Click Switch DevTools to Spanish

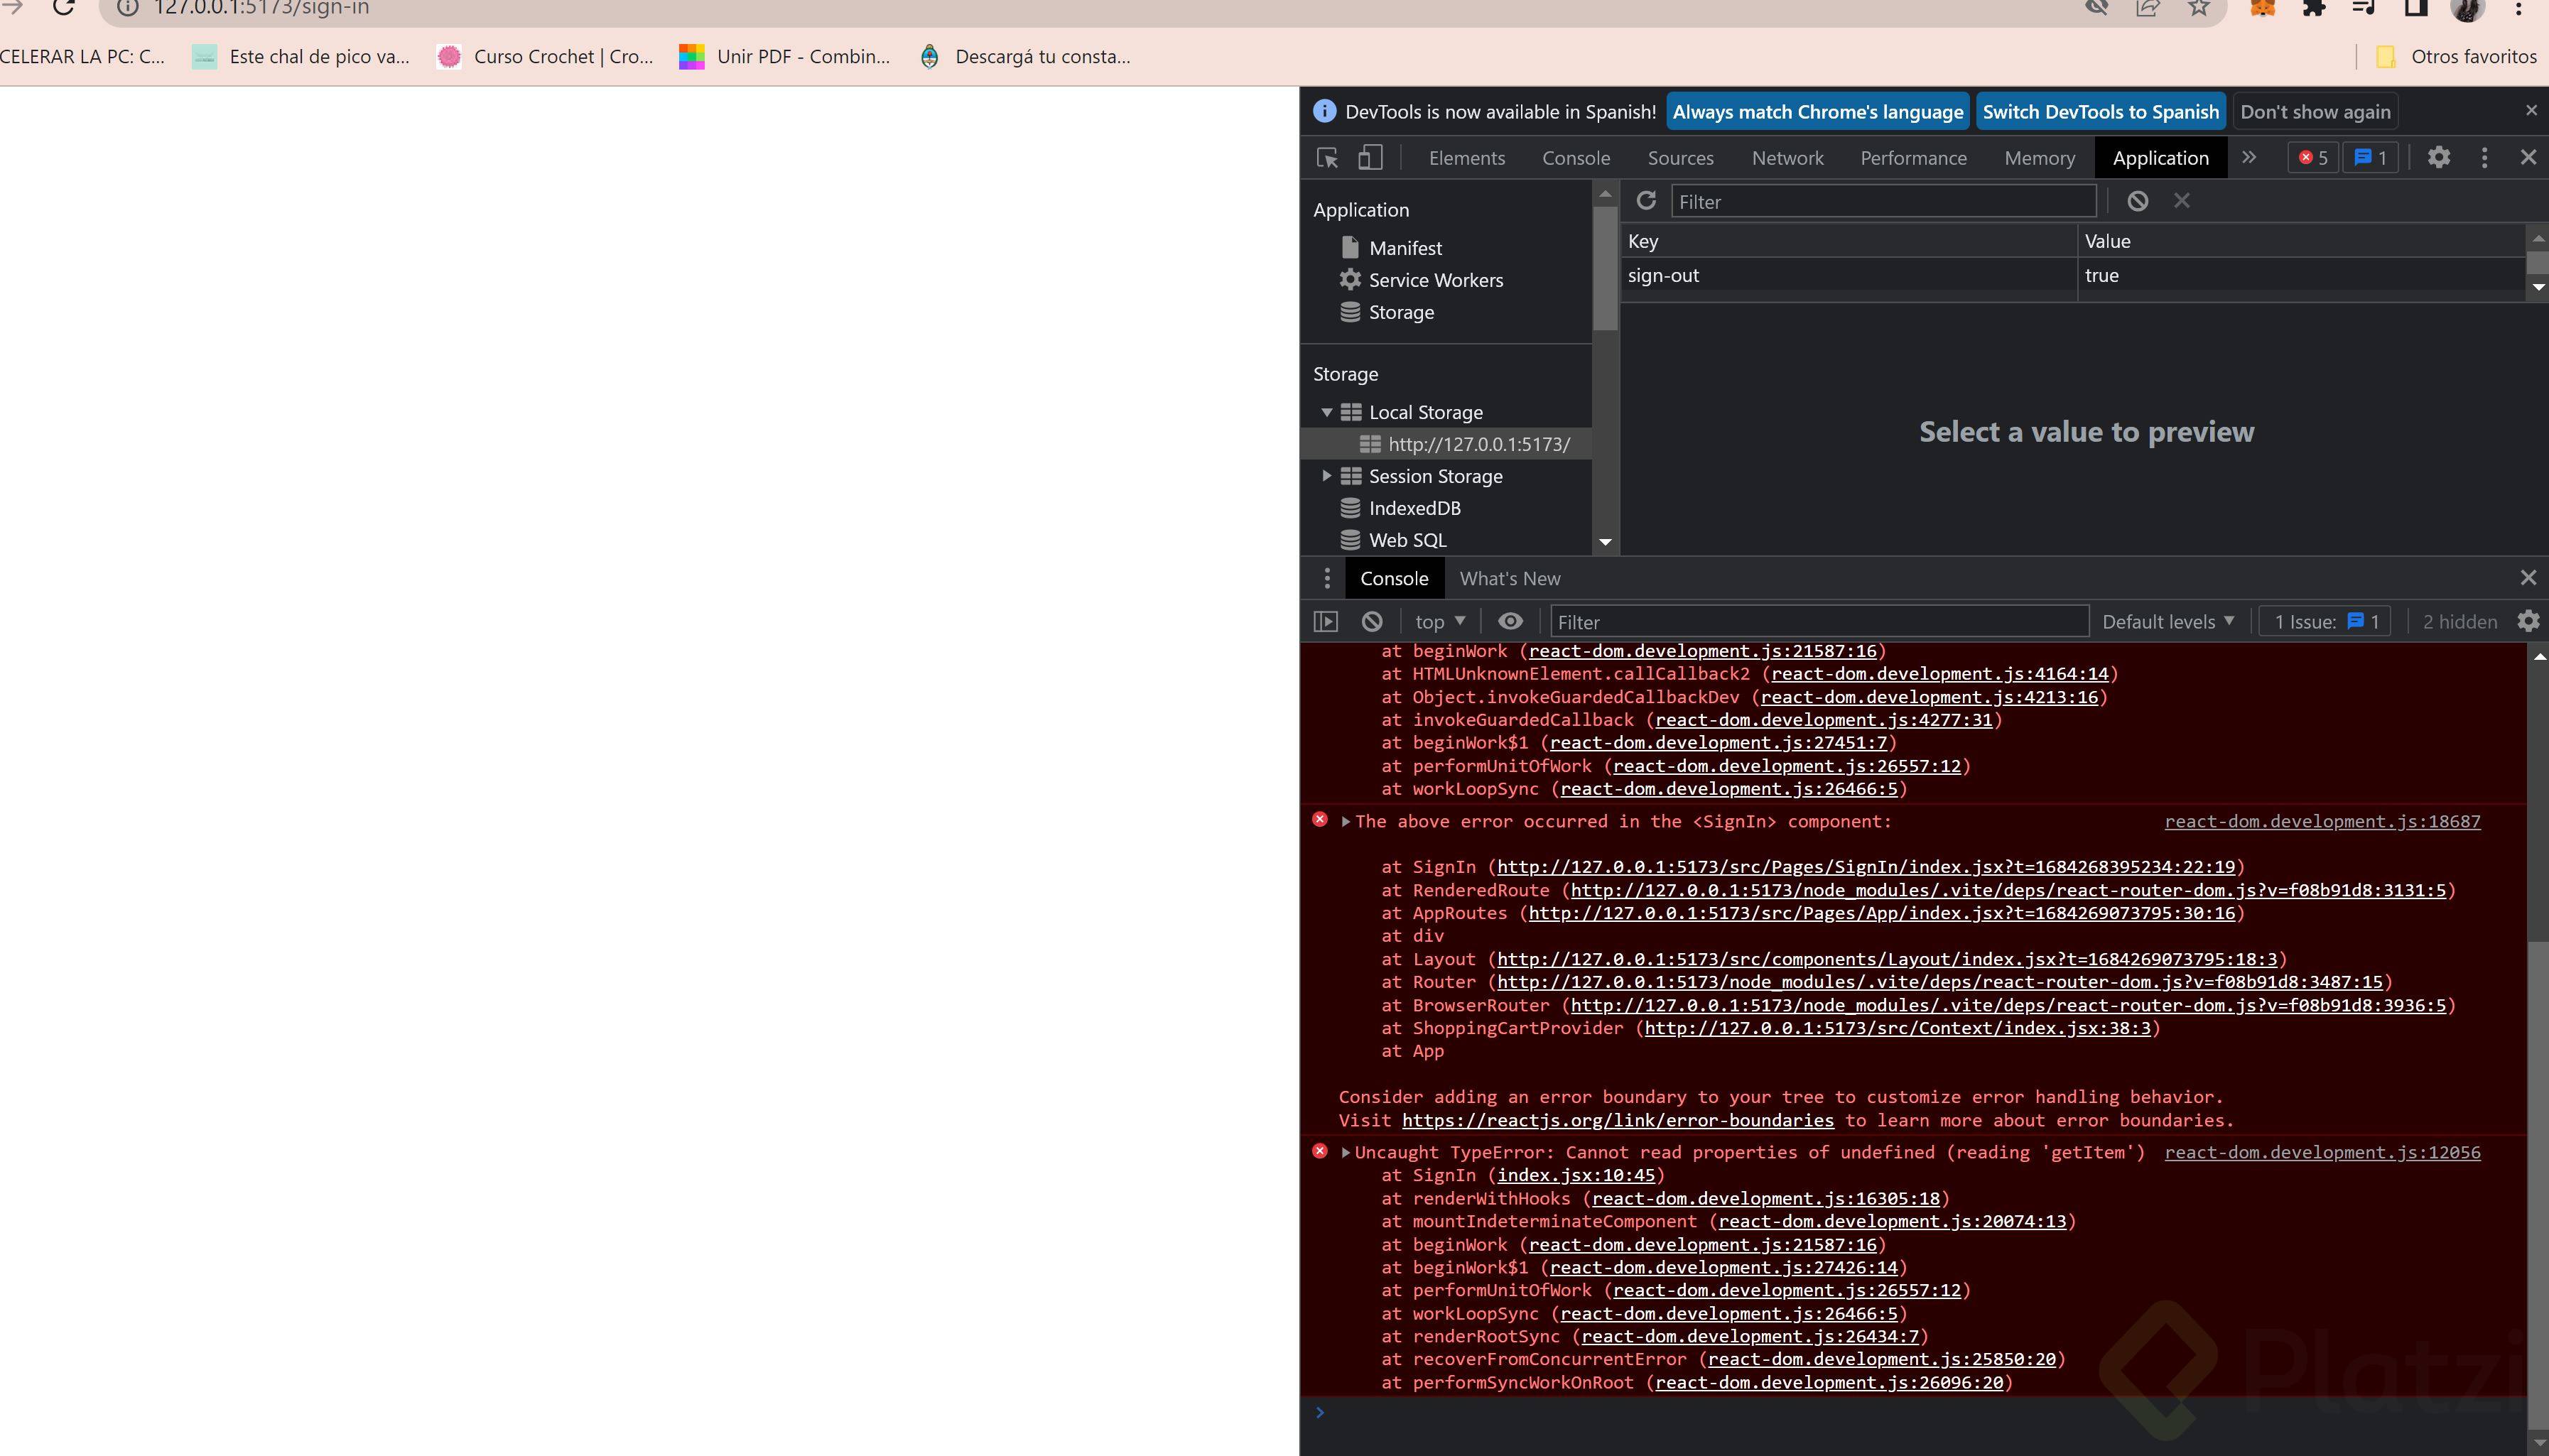click(x=2100, y=111)
